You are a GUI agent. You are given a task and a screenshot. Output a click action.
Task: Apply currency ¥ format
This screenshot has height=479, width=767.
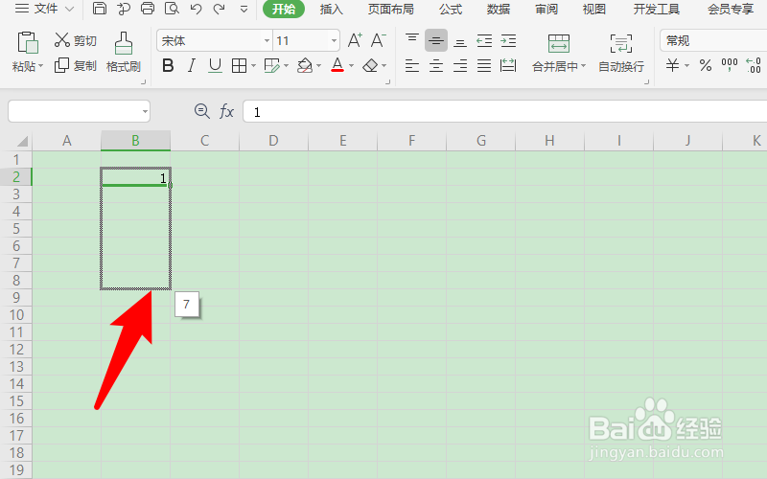(x=673, y=65)
